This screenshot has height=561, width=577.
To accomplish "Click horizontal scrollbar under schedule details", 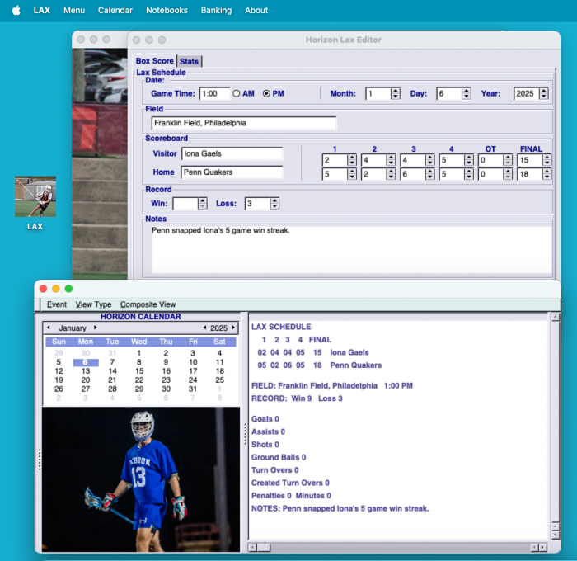I will click(396, 546).
